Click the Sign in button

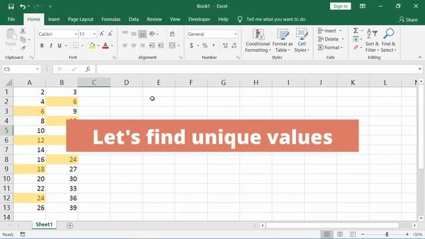pyautogui.click(x=341, y=6)
